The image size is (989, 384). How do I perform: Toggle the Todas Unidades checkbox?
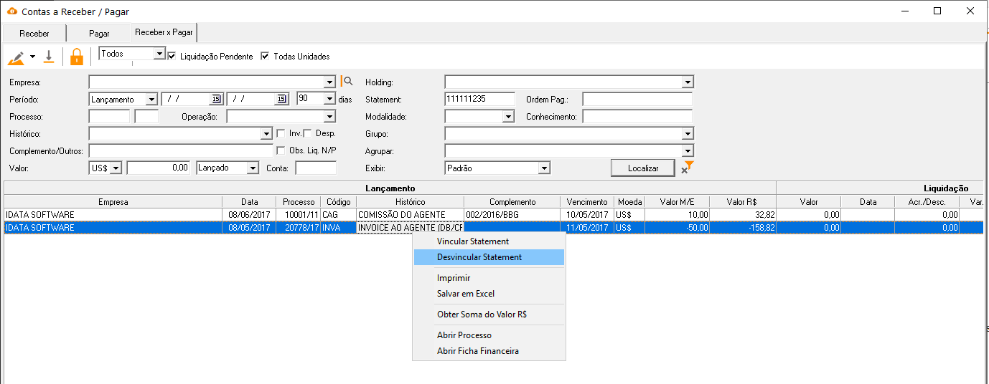click(265, 56)
